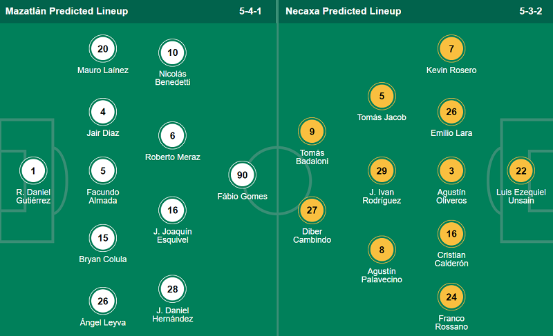Click the Ángel Leyva name label
The height and width of the screenshot is (336, 553).
coord(103,322)
